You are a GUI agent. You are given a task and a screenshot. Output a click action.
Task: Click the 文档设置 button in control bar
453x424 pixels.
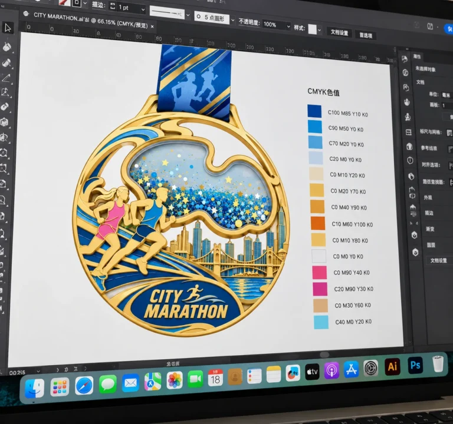click(x=339, y=32)
